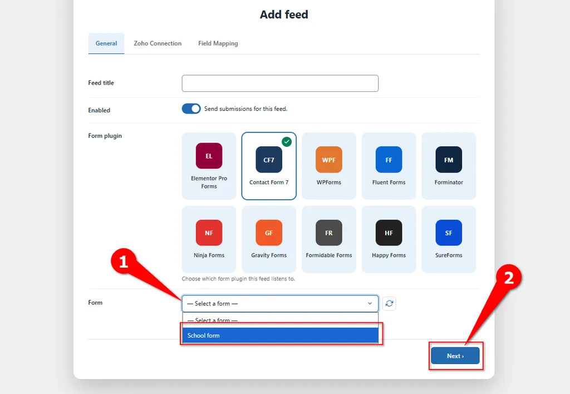Click the Enabled label

pos(99,110)
